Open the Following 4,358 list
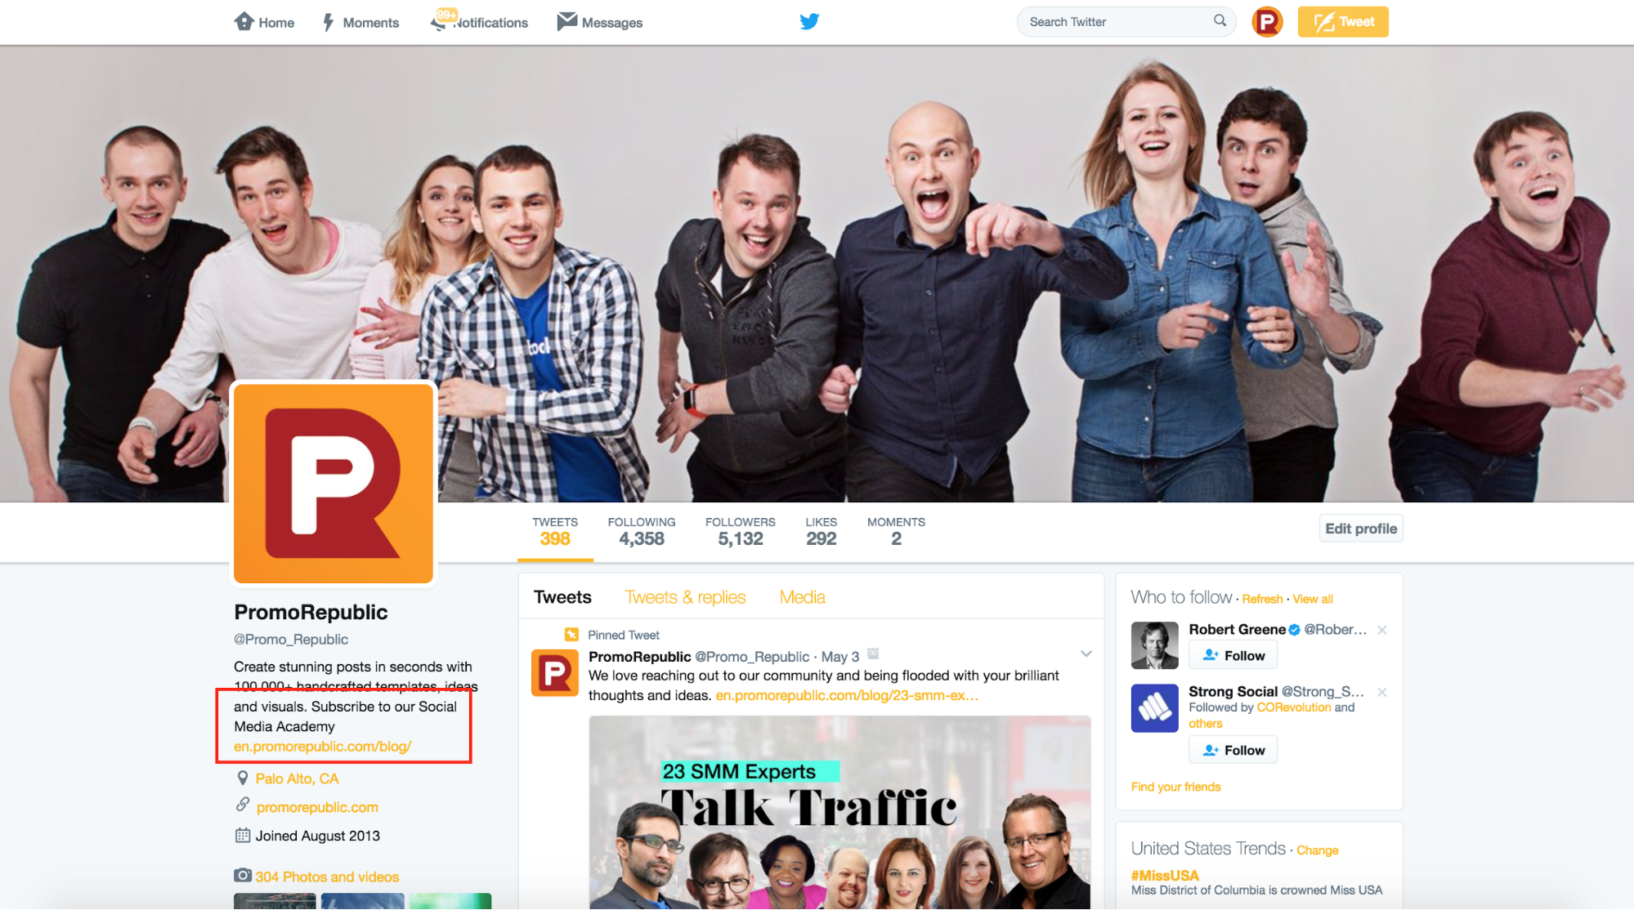Image resolution: width=1634 pixels, height=910 pixels. [x=642, y=532]
